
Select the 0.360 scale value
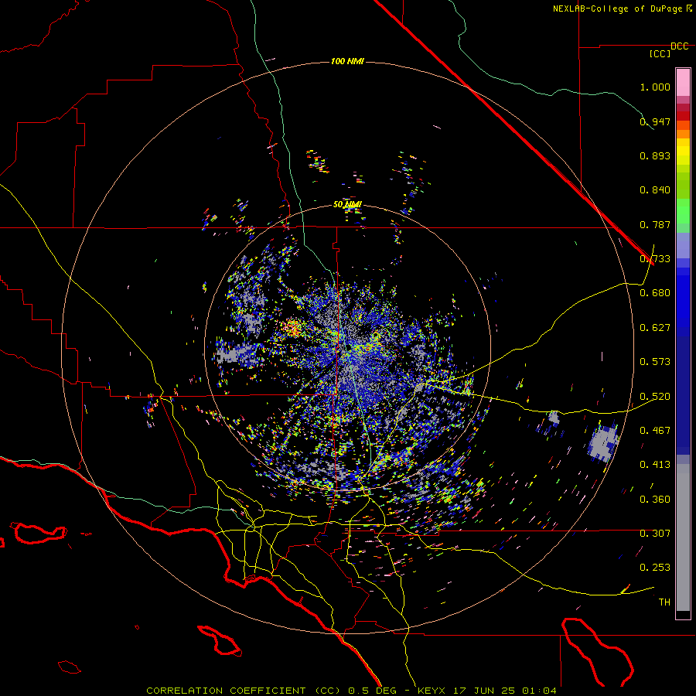[655, 500]
